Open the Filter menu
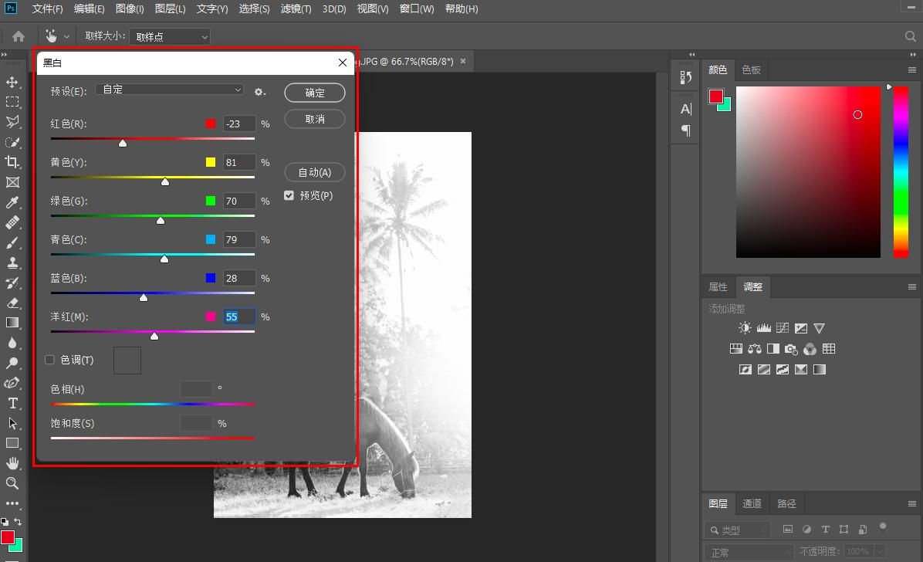Image resolution: width=923 pixels, height=562 pixels. pos(296,8)
